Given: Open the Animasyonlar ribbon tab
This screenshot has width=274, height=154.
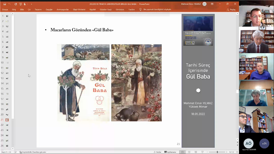Looking at the screenshot, I should pyautogui.click(x=62, y=10).
